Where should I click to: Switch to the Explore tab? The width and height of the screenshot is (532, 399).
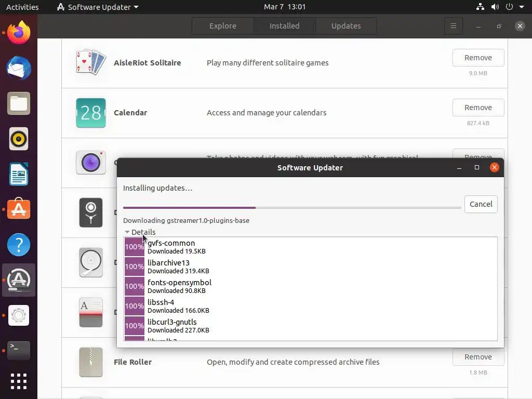click(222, 26)
